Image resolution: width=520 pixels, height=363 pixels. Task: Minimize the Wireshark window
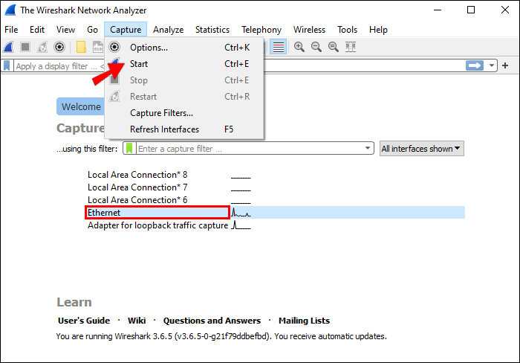coord(438,10)
